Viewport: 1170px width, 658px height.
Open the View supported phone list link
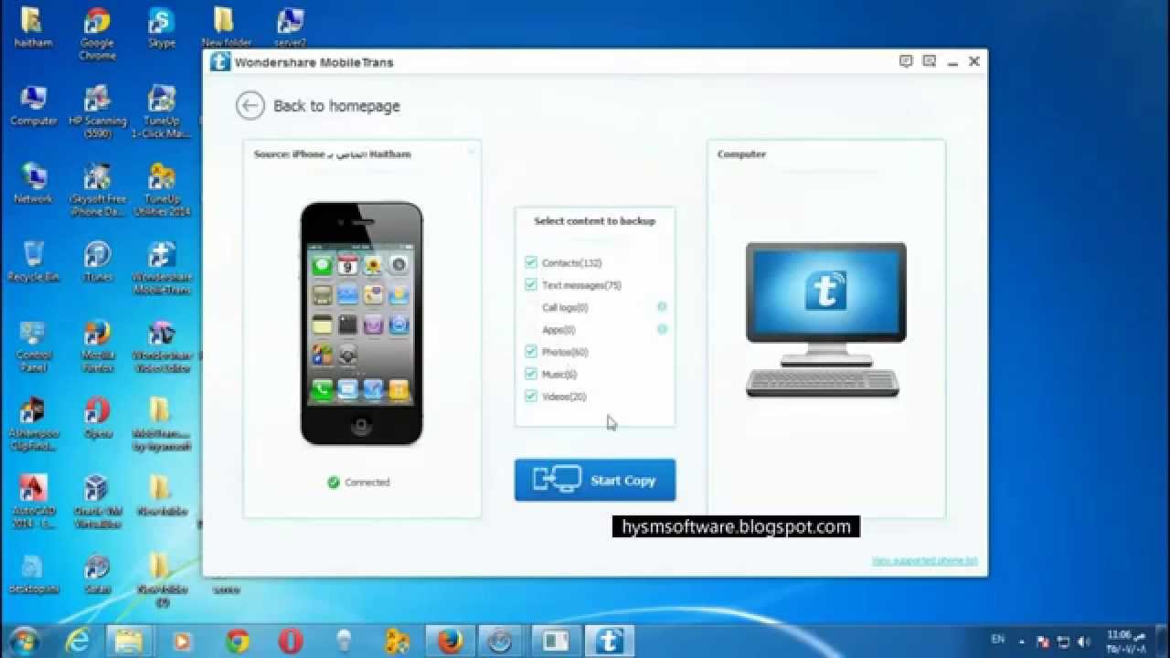924,560
